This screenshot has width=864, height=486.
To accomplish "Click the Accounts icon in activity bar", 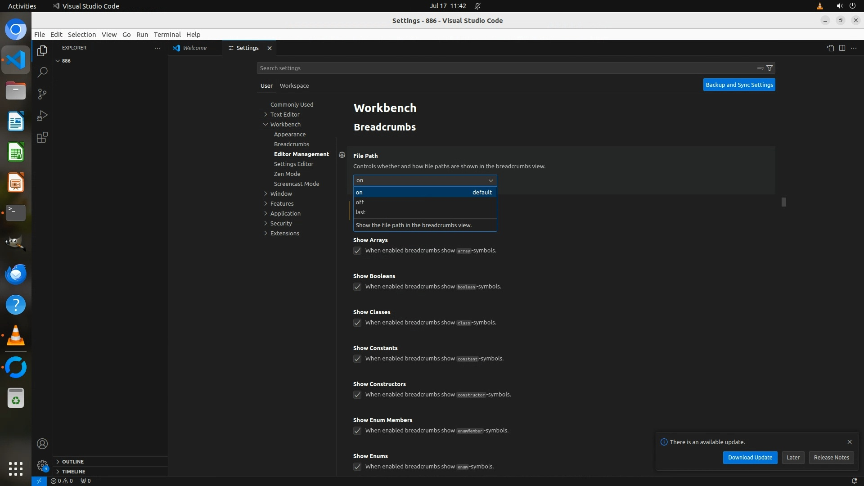I will 42,444.
